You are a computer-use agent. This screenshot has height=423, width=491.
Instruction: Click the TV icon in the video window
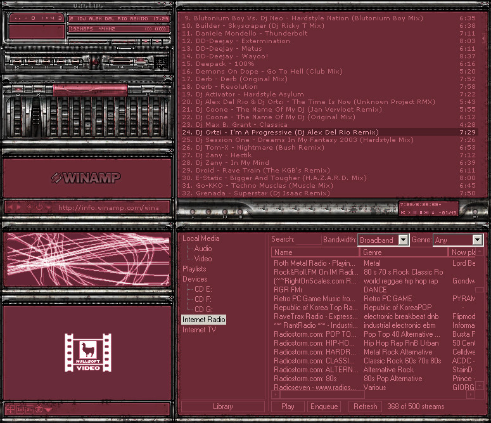[x=39, y=409]
